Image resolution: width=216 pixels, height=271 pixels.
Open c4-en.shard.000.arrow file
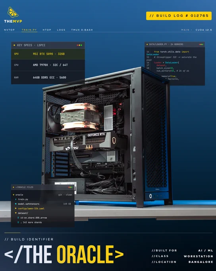(34, 218)
